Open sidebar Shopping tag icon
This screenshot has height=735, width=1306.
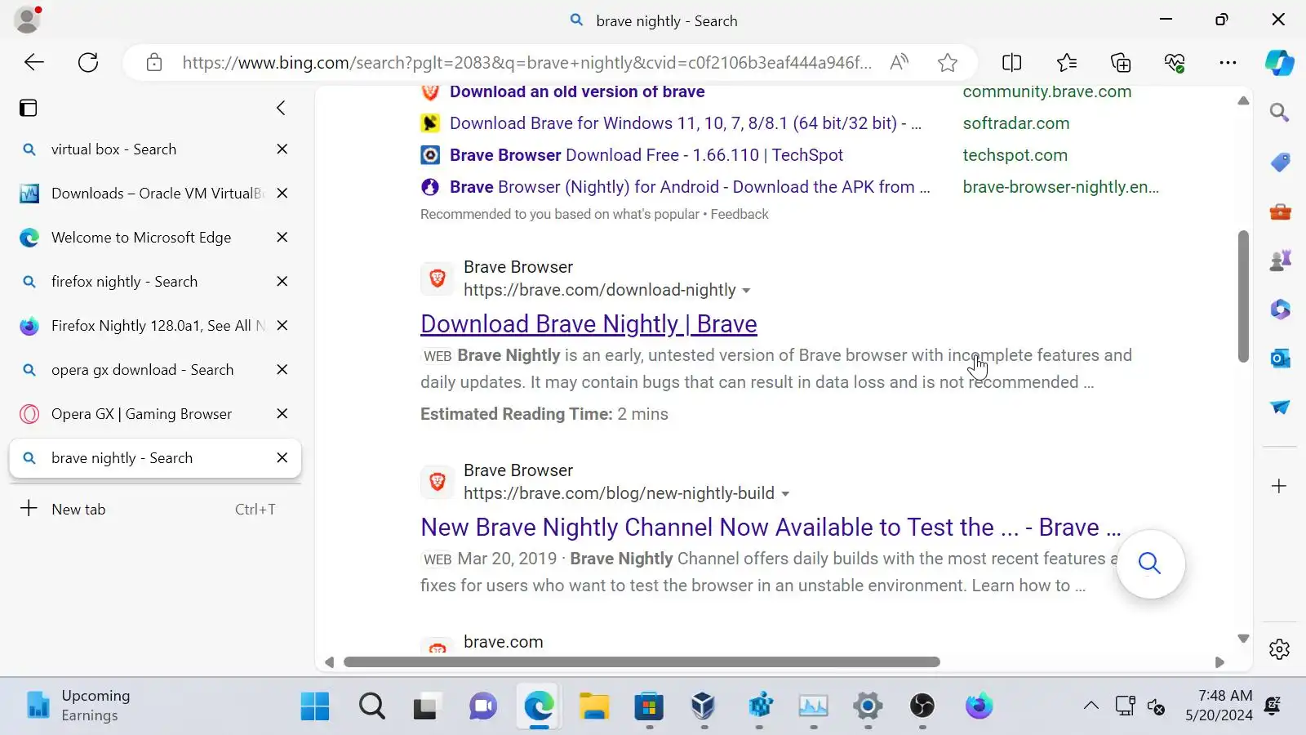tap(1279, 163)
